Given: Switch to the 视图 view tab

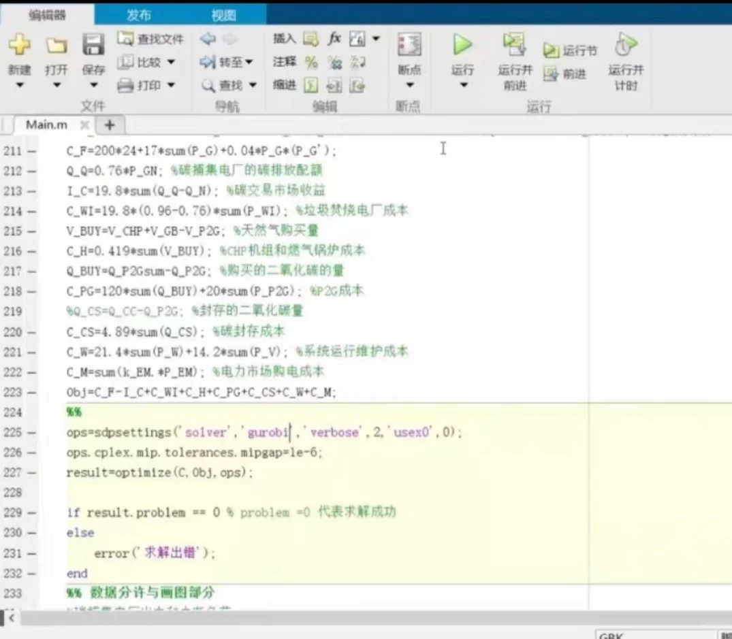Looking at the screenshot, I should [223, 15].
